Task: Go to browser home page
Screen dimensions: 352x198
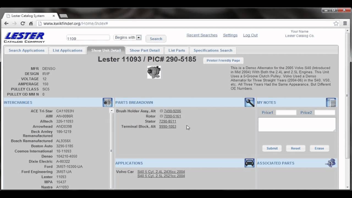Action: click(x=31, y=23)
